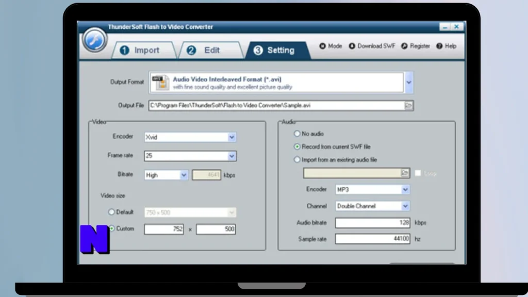
Task: Minimize the converter window
Action: (445, 27)
